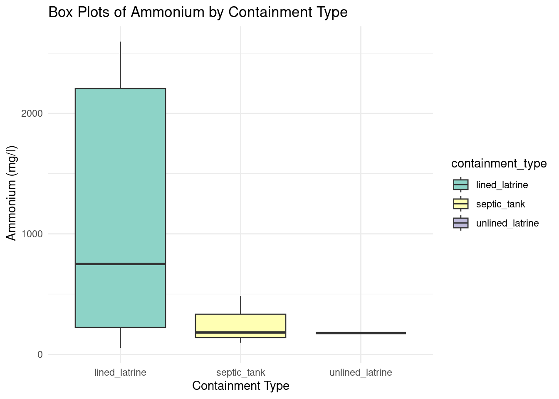Click the Ammonium (mg/l) y-axis label
559x399 pixels.
pos(12,193)
